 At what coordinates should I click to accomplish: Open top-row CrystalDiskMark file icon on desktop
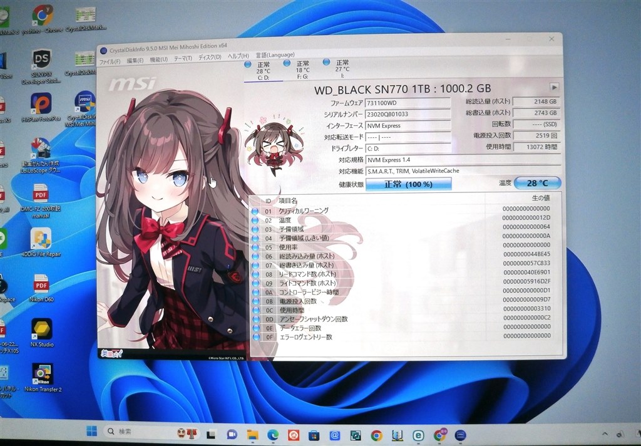[x=86, y=19]
